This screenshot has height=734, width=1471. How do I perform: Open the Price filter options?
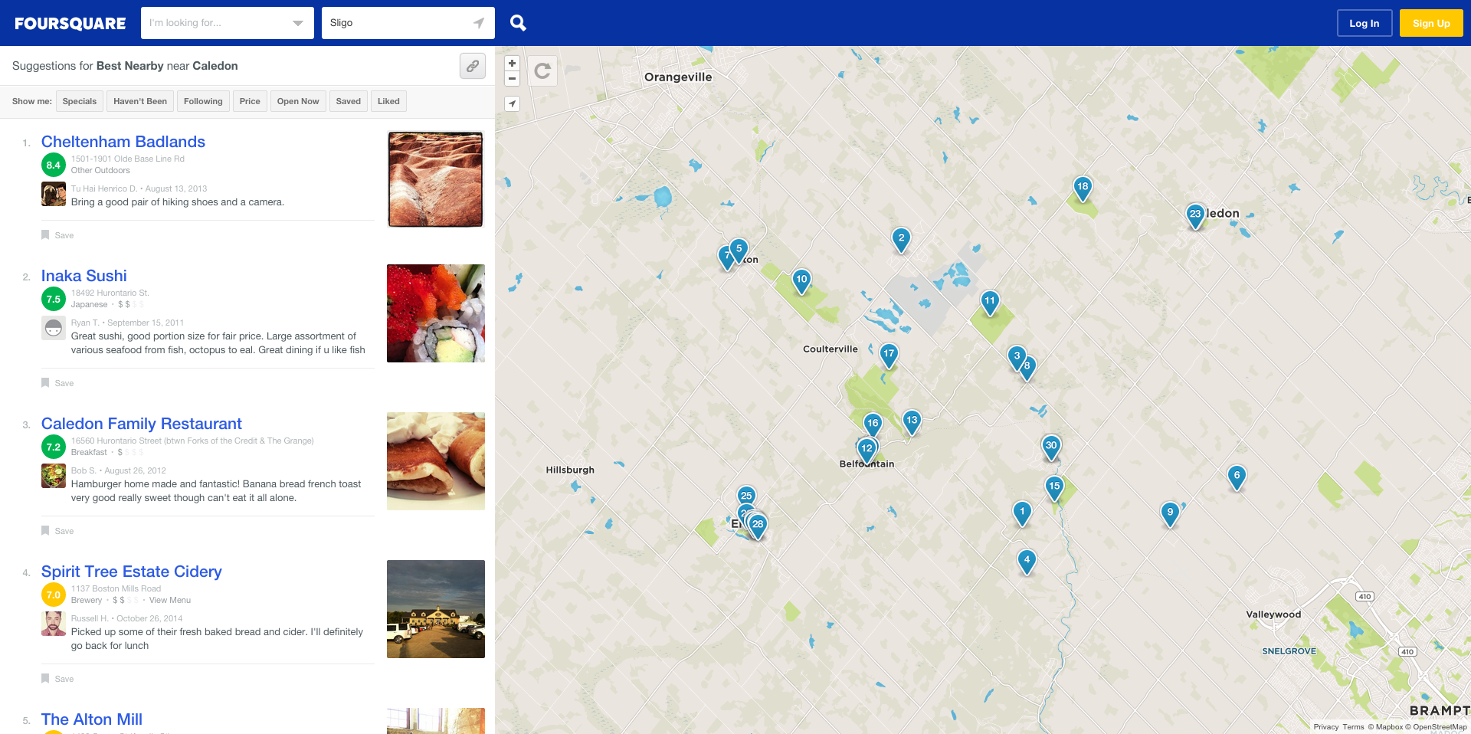(x=250, y=101)
